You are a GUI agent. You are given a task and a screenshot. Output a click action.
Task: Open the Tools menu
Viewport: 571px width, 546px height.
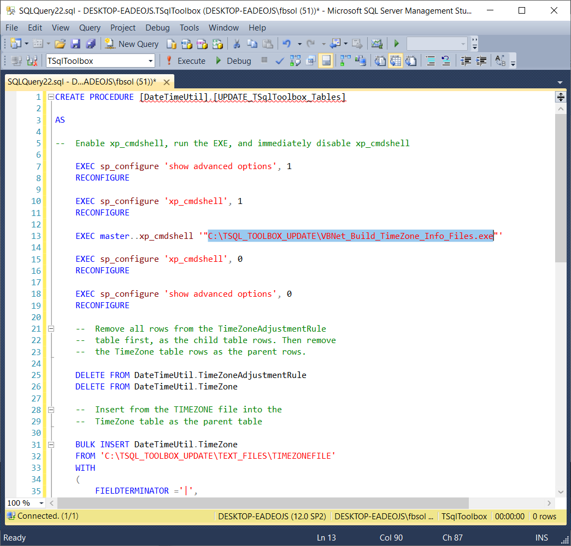pyautogui.click(x=189, y=27)
